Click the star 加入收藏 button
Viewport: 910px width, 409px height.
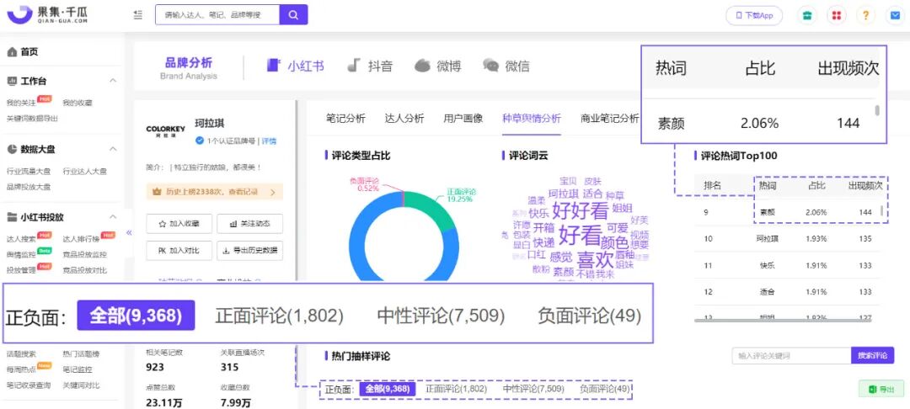[178, 224]
